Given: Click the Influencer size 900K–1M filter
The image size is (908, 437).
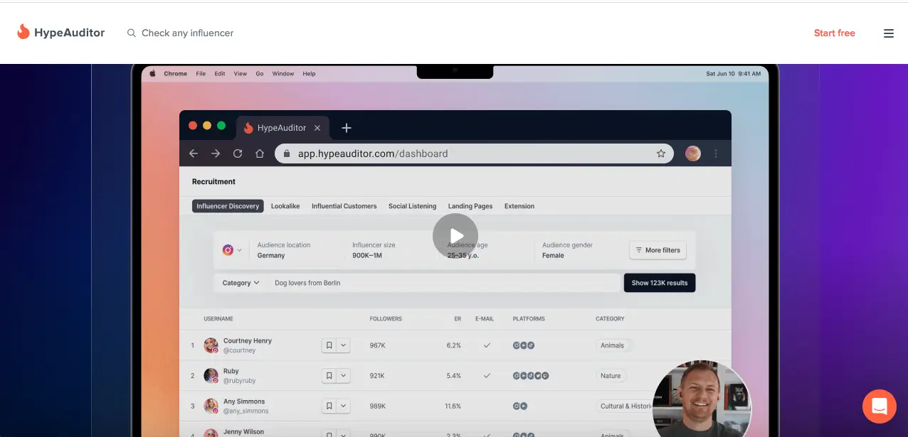Looking at the screenshot, I should click(x=374, y=250).
